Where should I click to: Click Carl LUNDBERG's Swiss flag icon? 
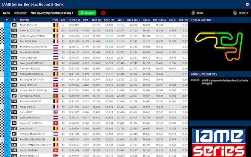56,150
